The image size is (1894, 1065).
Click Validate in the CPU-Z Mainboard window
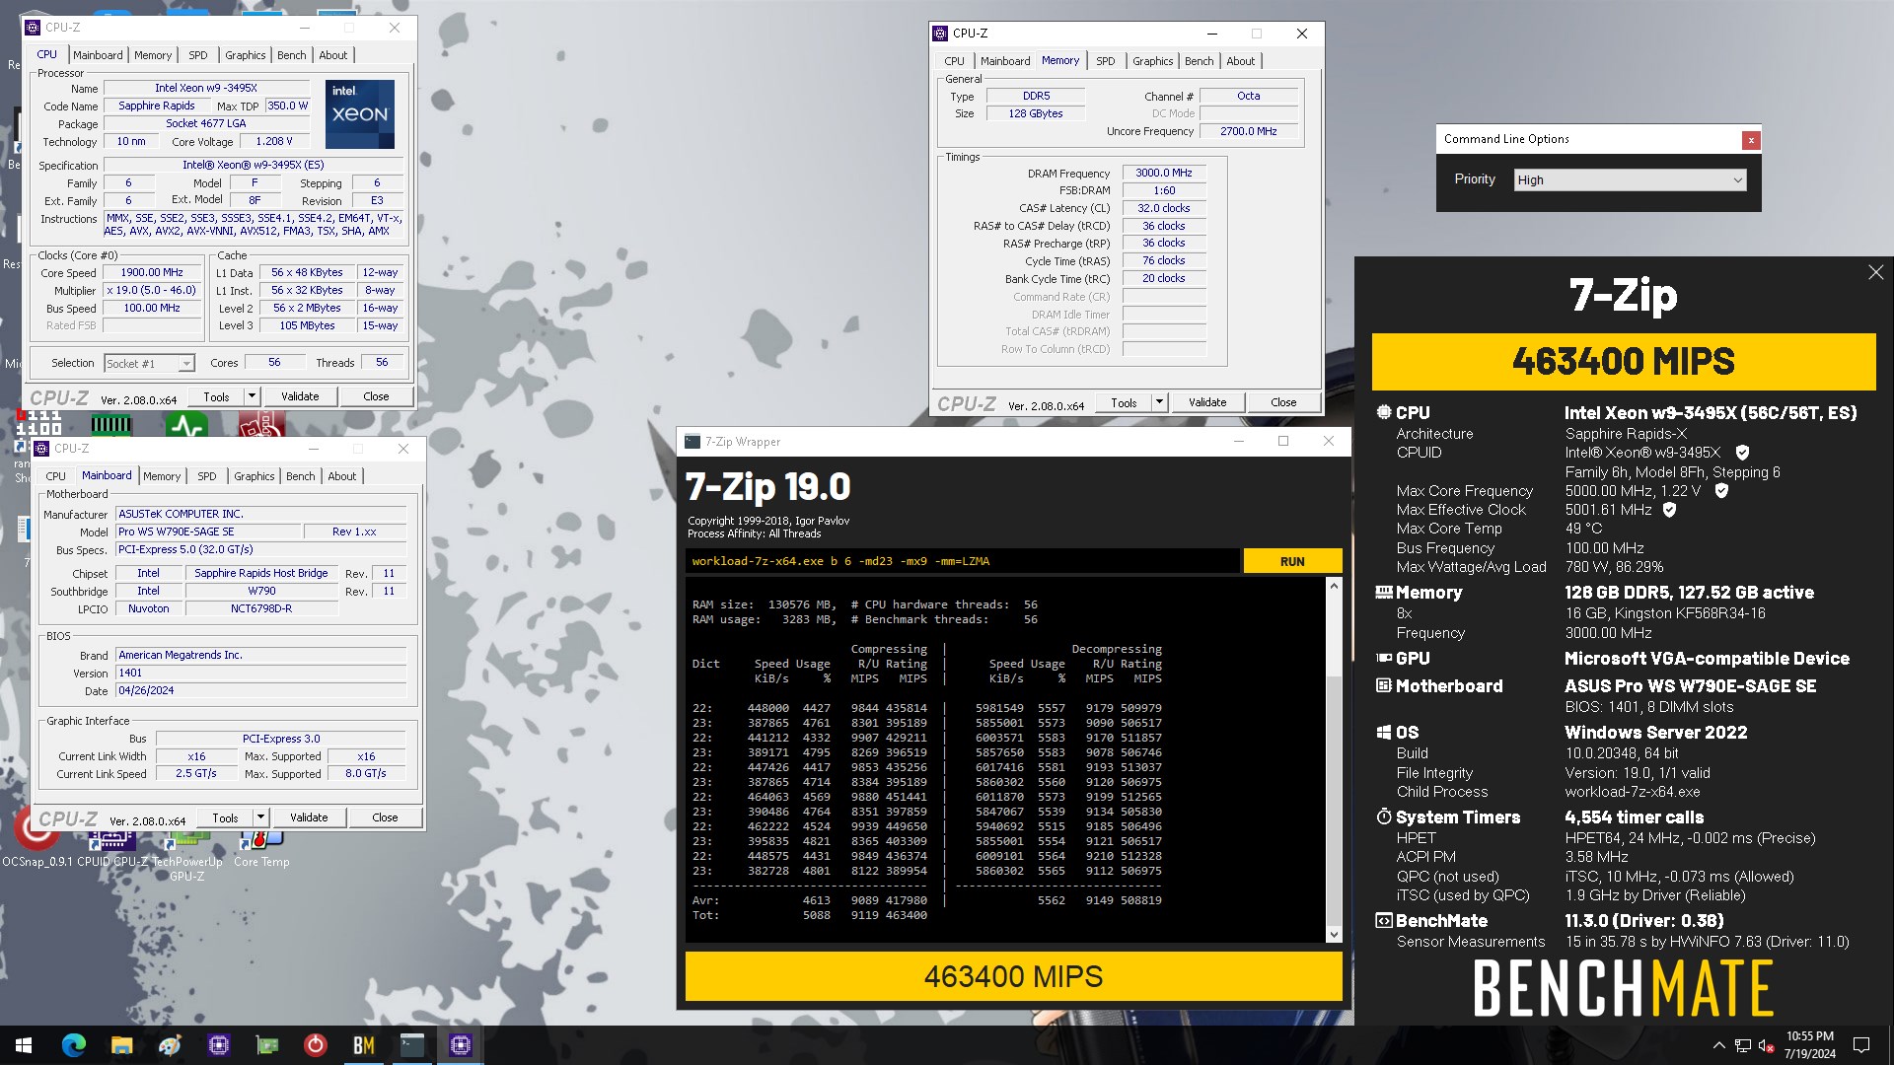click(309, 817)
